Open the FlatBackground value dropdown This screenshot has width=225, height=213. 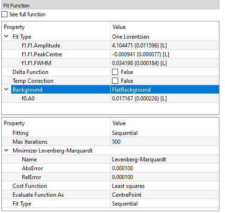pyautogui.click(x=165, y=90)
